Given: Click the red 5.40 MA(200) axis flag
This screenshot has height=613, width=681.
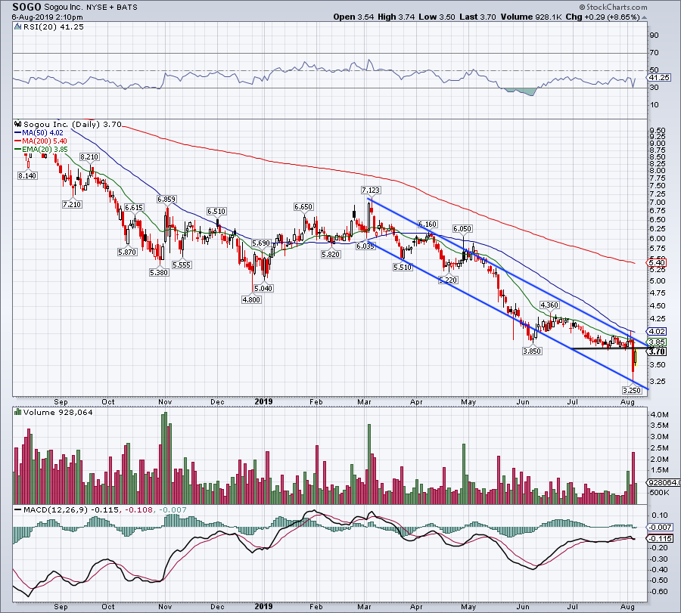Looking at the screenshot, I should pos(656,262).
